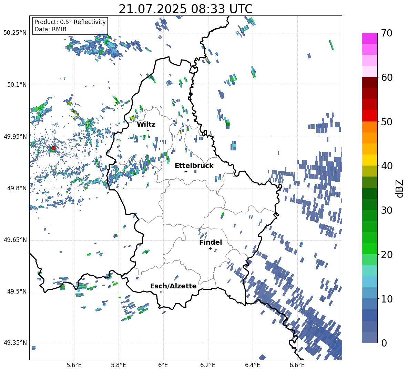
Task: Click the colorbar tick value 40
Action: click(387, 166)
